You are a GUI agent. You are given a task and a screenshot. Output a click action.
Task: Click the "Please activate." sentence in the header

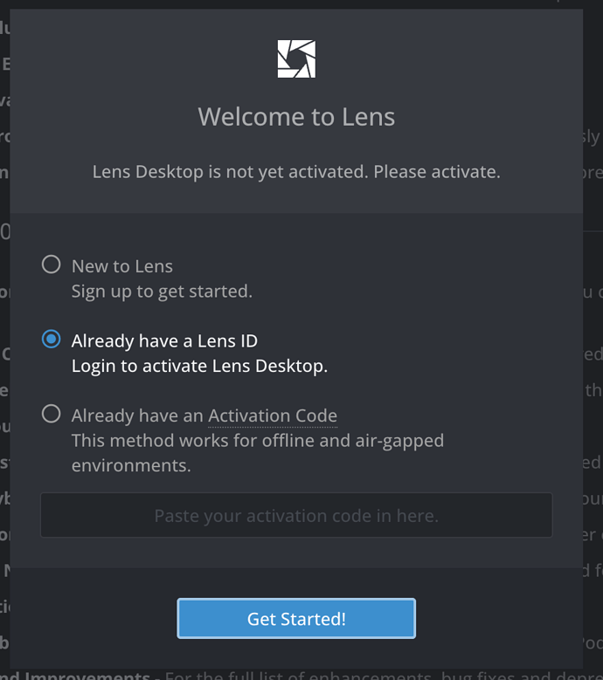click(437, 172)
